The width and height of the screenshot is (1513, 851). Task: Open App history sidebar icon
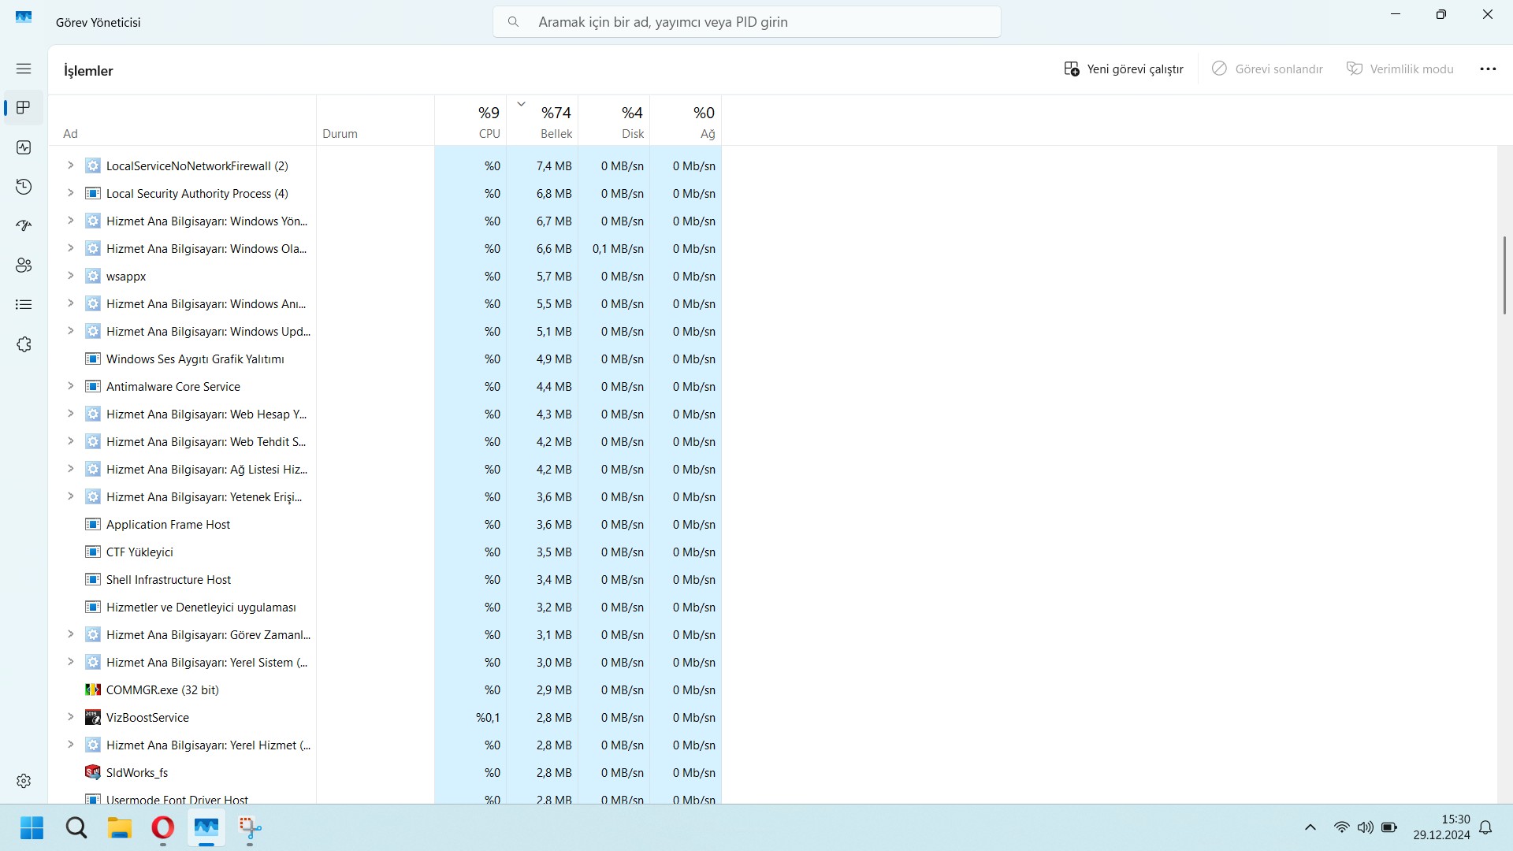(24, 187)
